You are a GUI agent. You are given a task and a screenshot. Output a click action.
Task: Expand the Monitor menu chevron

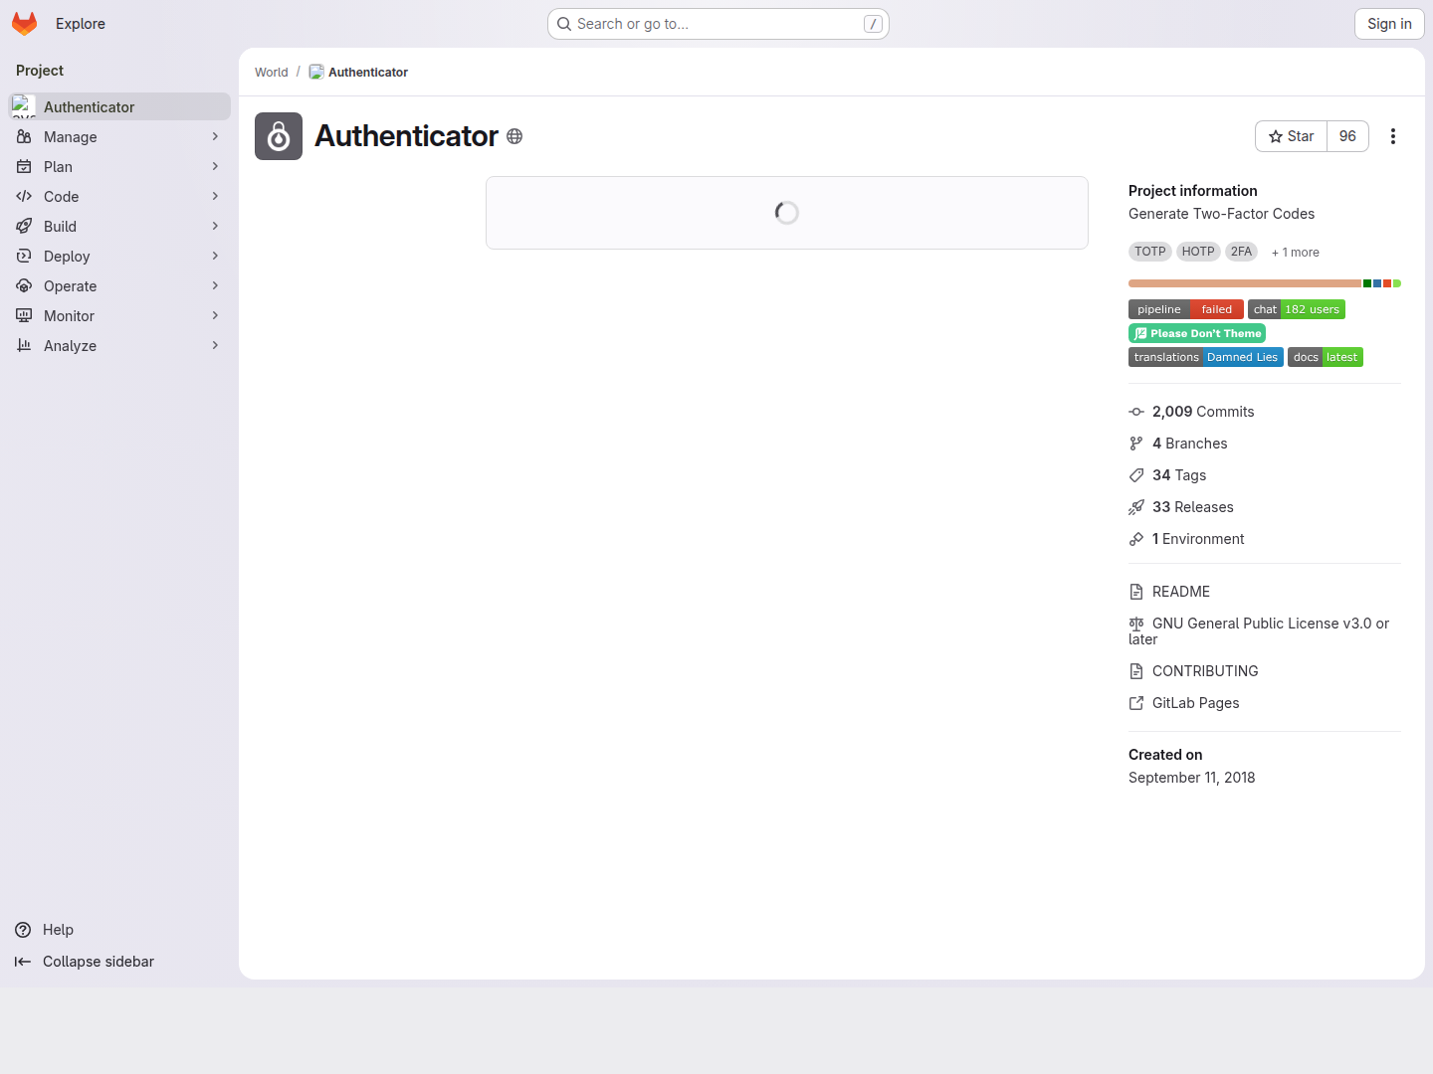[x=215, y=315]
